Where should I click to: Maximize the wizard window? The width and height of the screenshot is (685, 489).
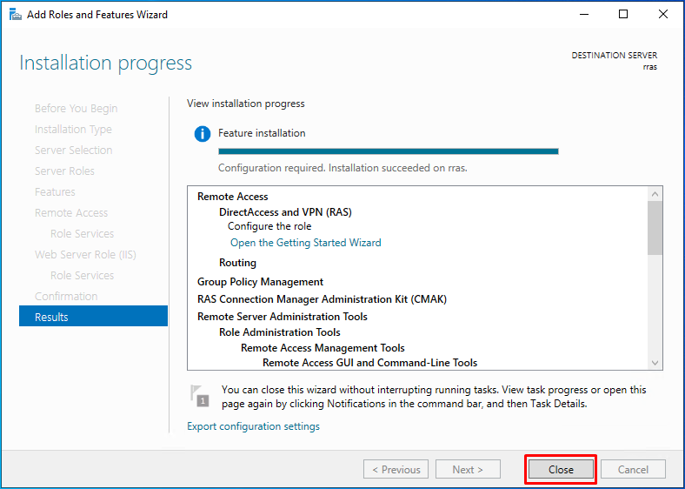[x=623, y=15]
